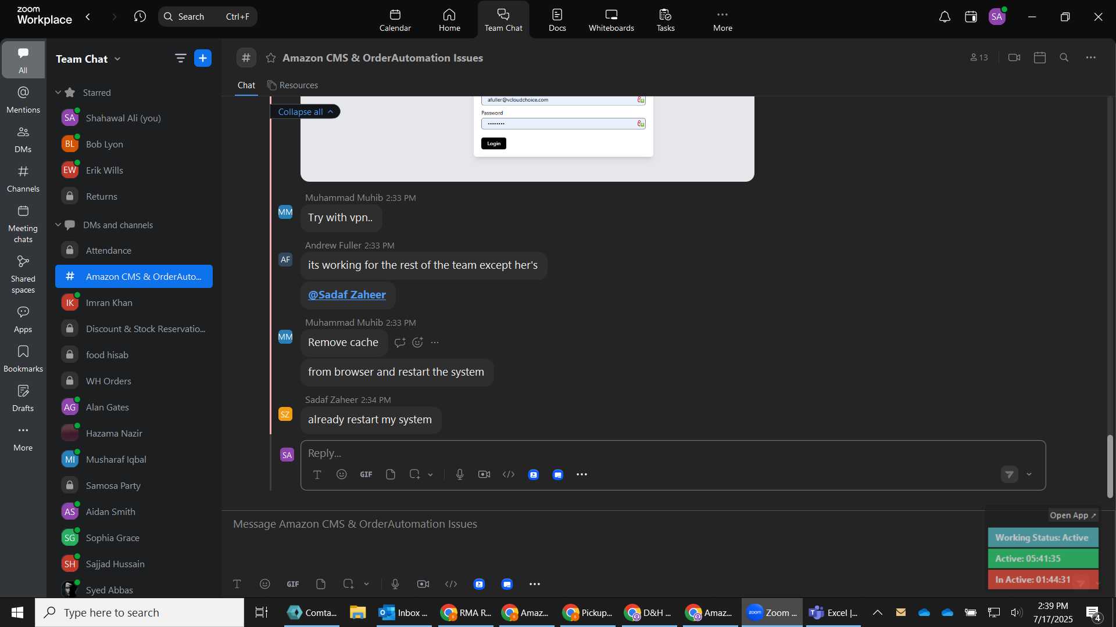Search within this channel
The height and width of the screenshot is (627, 1116).
pyautogui.click(x=1064, y=57)
